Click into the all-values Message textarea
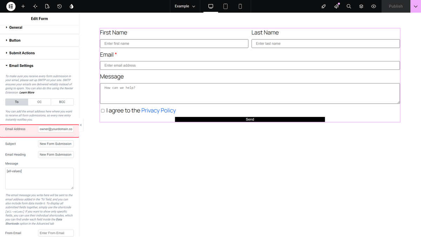The height and width of the screenshot is (237, 421). click(39, 179)
